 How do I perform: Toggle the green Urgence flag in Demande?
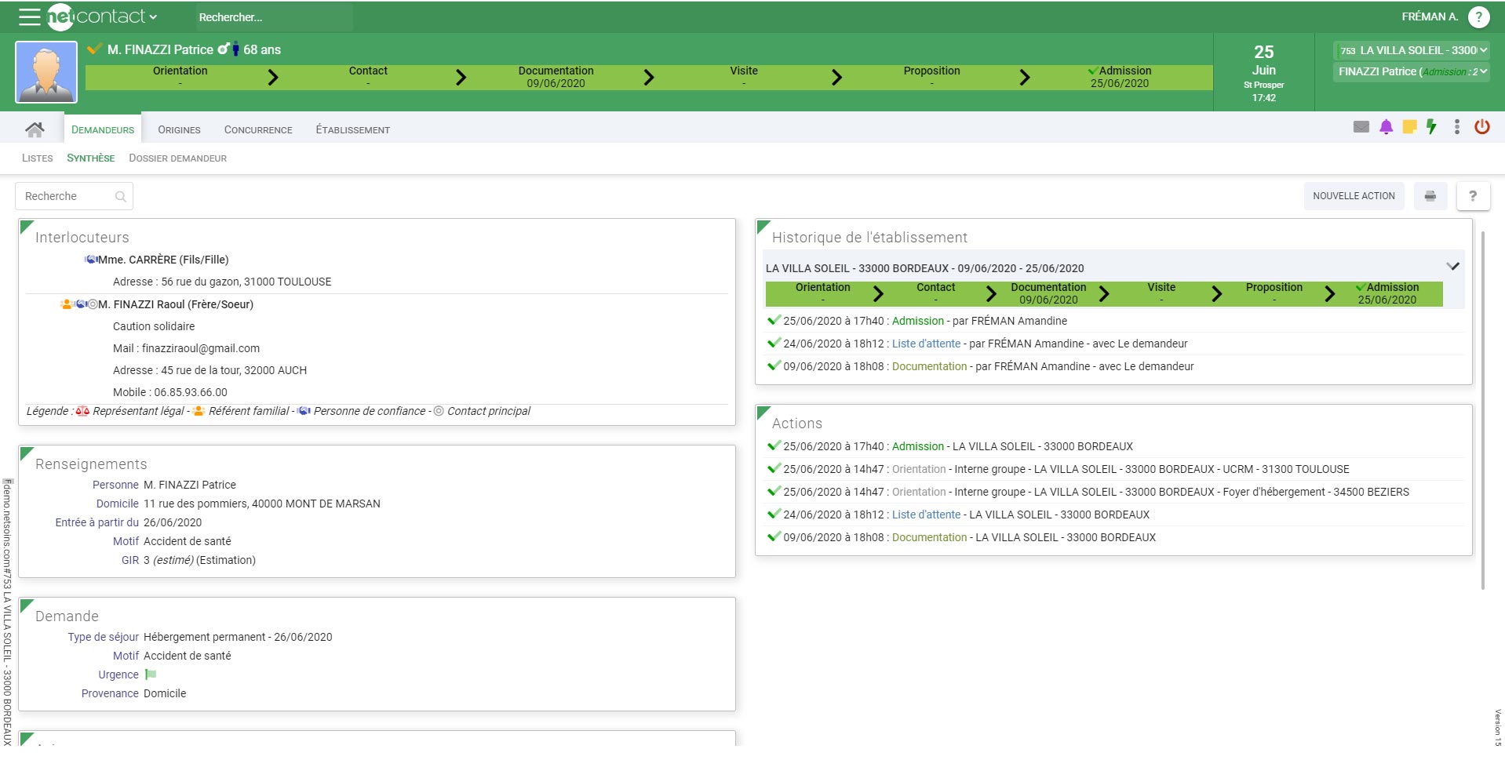(151, 675)
